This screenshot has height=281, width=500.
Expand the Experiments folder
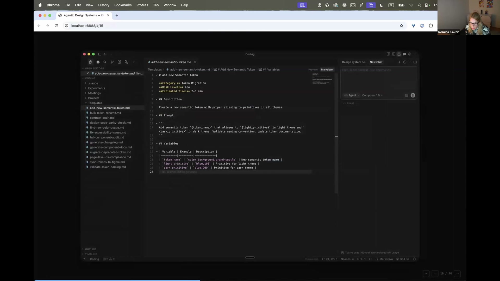[x=96, y=88]
